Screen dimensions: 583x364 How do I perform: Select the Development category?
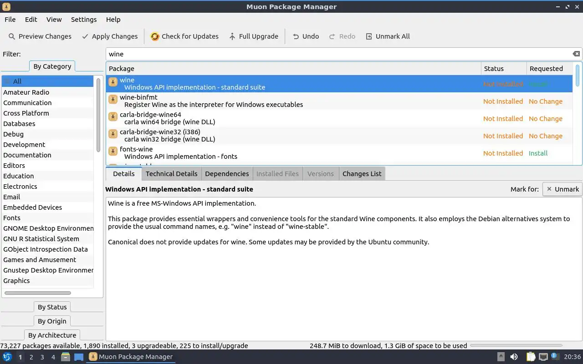pos(47,145)
